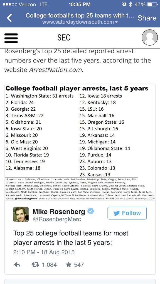Tap the verified badge next to Mike Rosenberg
Image resolution: width=160 pixels, height=284 pixels.
point(91,211)
